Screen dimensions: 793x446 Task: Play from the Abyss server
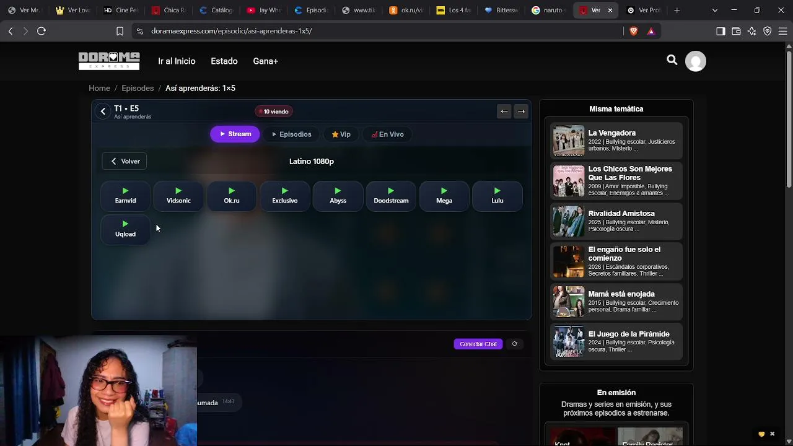click(338, 196)
